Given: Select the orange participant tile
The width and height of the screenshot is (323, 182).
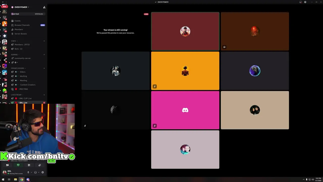Looking at the screenshot, I should [x=185, y=71].
